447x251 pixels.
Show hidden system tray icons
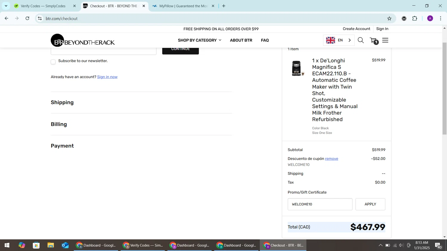tap(380, 245)
